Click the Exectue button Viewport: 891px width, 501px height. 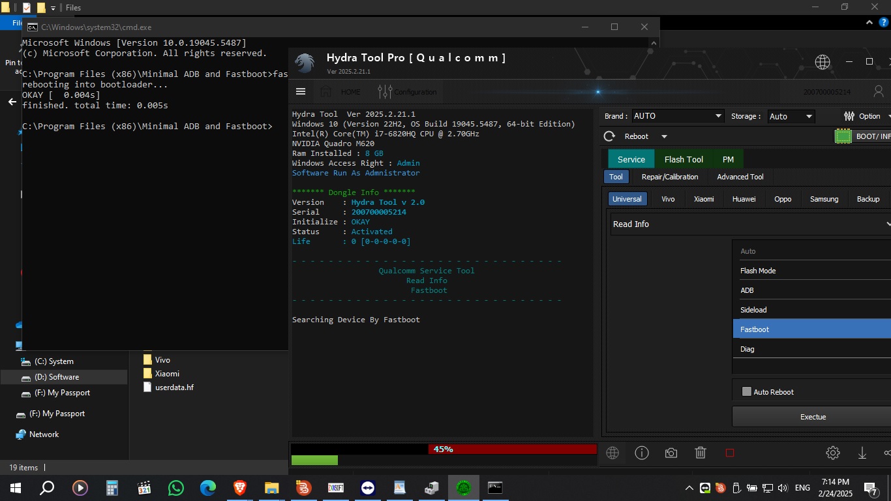tap(813, 417)
